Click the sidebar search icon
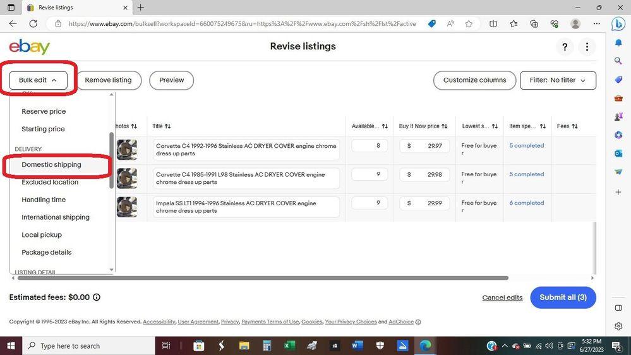This screenshot has height=355, width=631. [x=618, y=61]
